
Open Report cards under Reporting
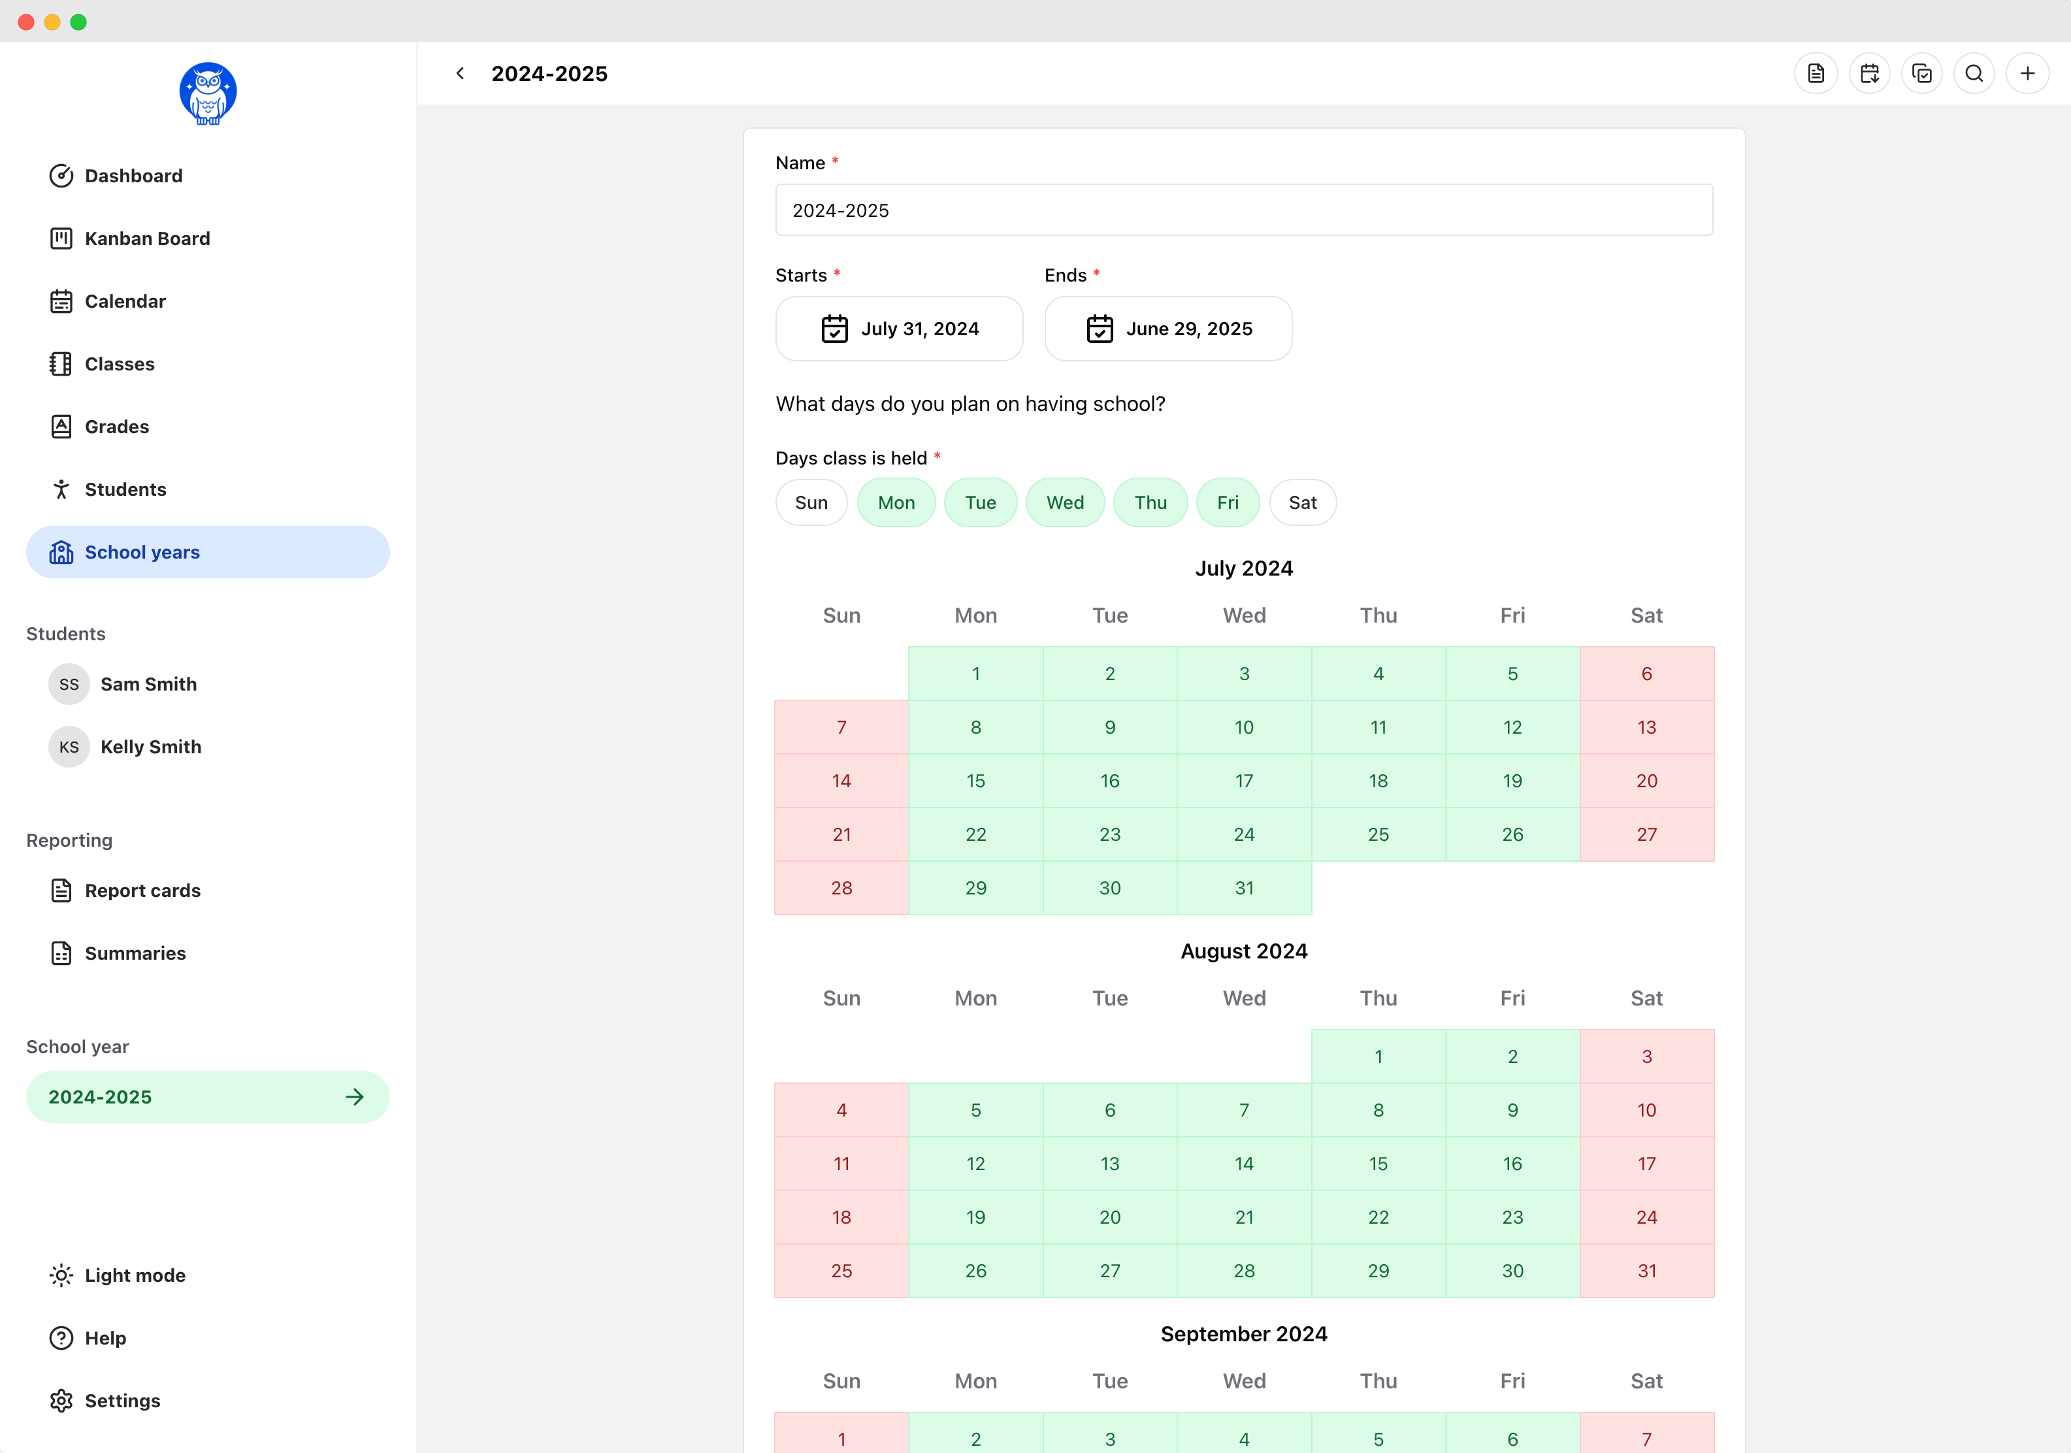[x=142, y=890]
